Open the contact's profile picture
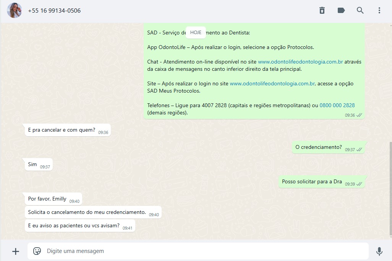Viewport: 392px width, 261px height. [15, 10]
